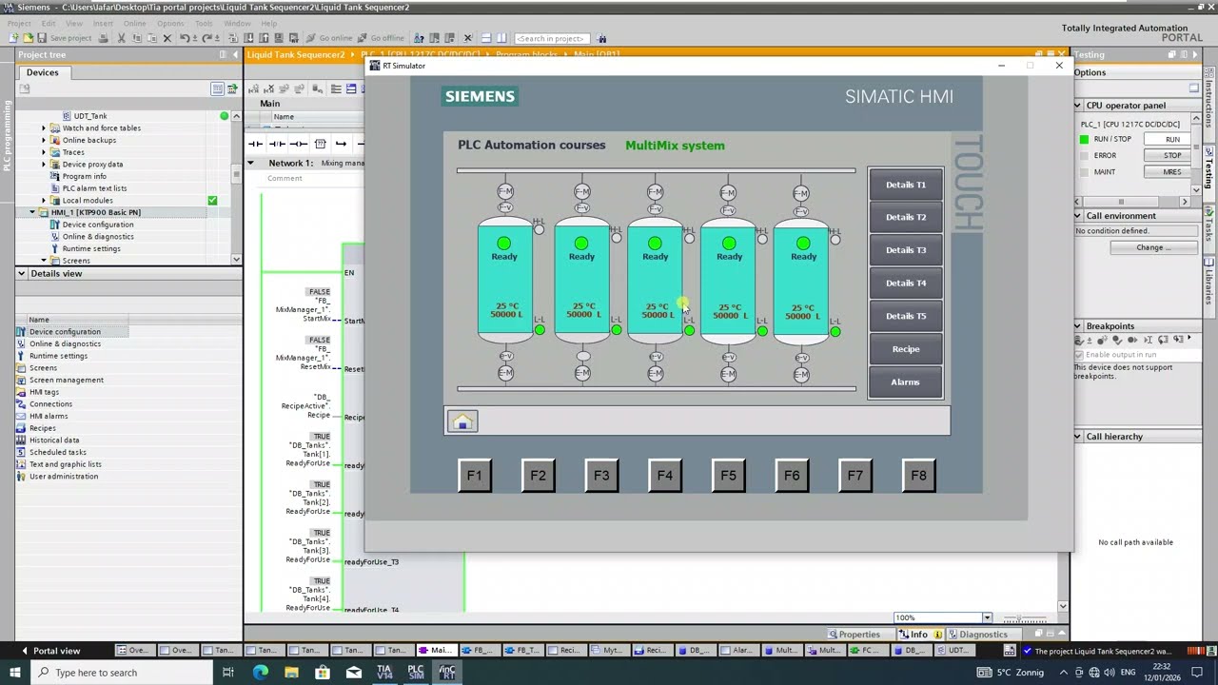Click TIA V14 icon in Windows taskbar
This screenshot has width=1218, height=685.
pyautogui.click(x=384, y=673)
